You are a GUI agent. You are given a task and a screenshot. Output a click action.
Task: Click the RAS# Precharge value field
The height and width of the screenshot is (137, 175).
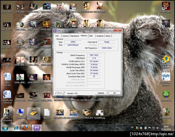(94, 67)
